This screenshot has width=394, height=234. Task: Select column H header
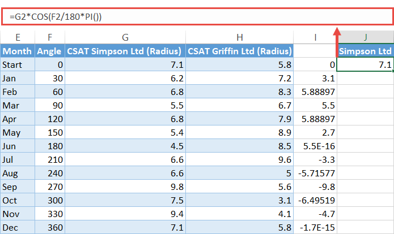click(x=239, y=37)
